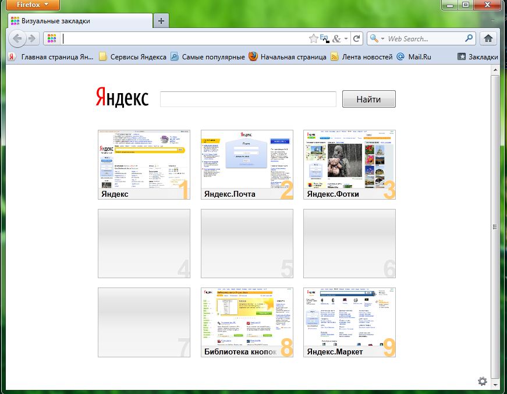Click the bookmark star icon in address bar
The image size is (507, 394).
pos(313,39)
